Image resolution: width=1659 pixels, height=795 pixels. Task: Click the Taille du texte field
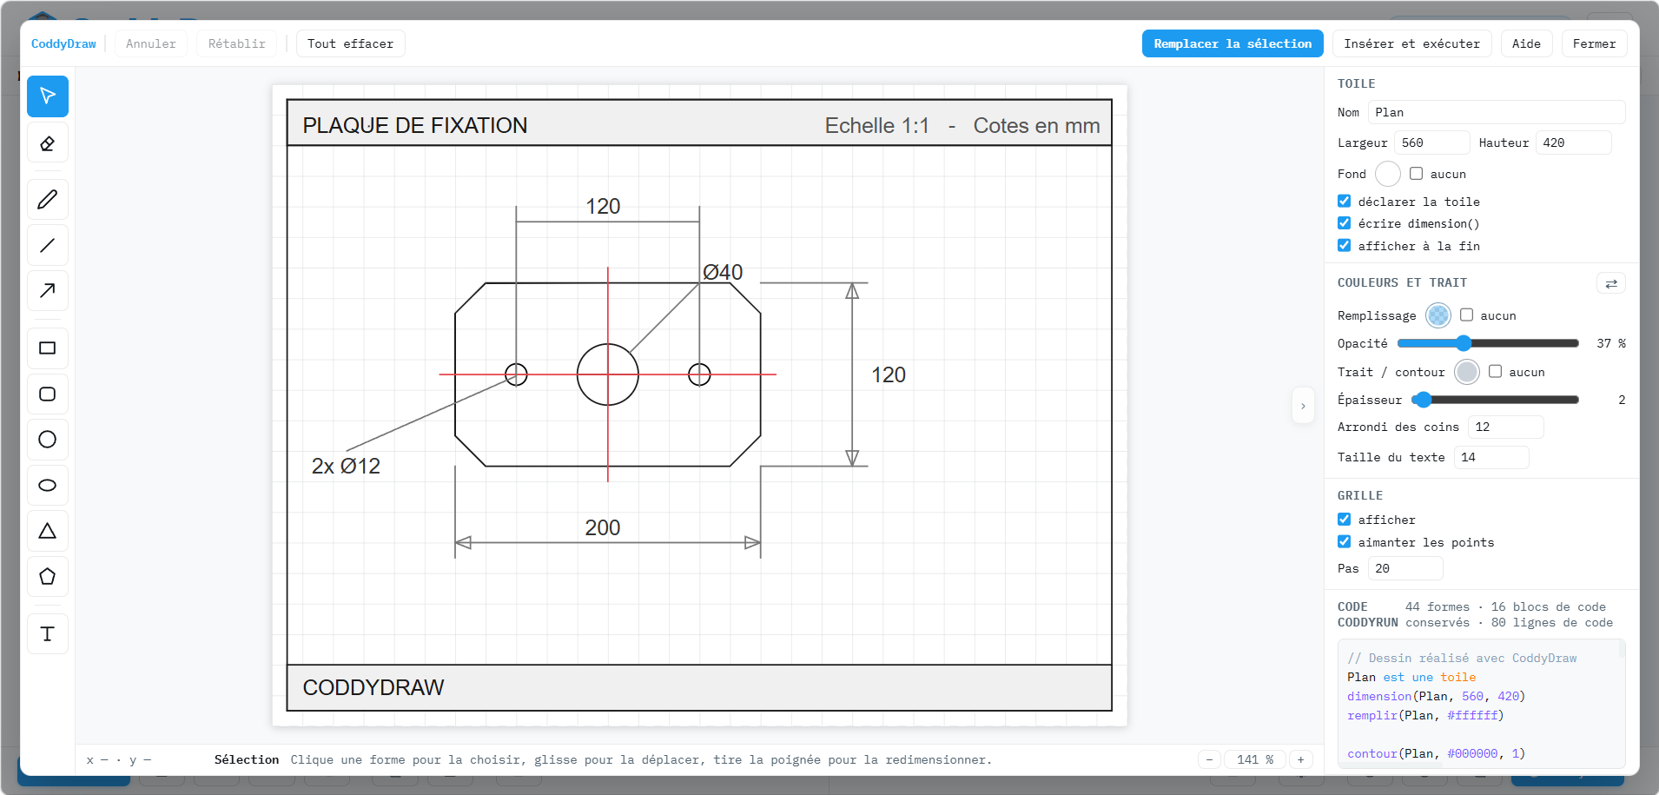coord(1491,457)
